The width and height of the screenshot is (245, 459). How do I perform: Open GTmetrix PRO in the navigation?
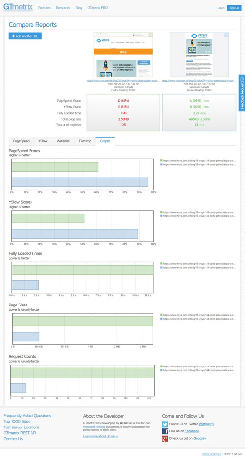[x=97, y=8]
